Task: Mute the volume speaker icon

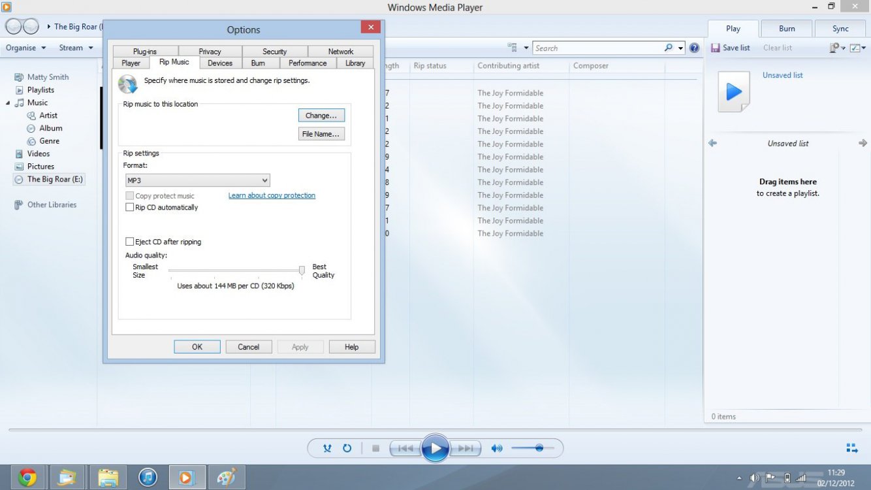Action: click(x=496, y=448)
